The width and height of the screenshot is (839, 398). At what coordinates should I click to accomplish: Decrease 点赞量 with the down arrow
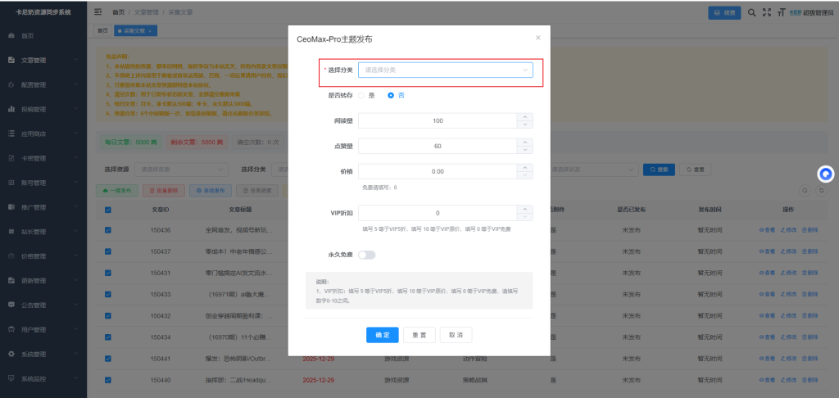525,150
